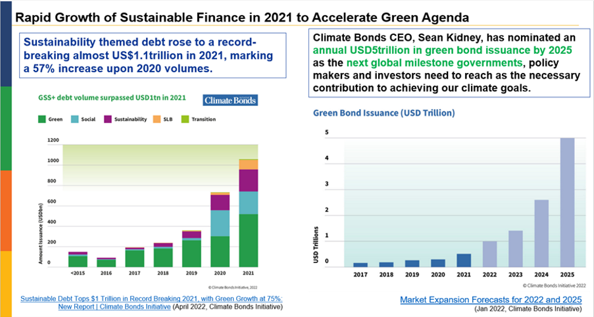Viewport: 594px width, 317px height.
Task: Click the © Climate Bonds Initiative 2022 right chart credit
Action: coord(554,285)
